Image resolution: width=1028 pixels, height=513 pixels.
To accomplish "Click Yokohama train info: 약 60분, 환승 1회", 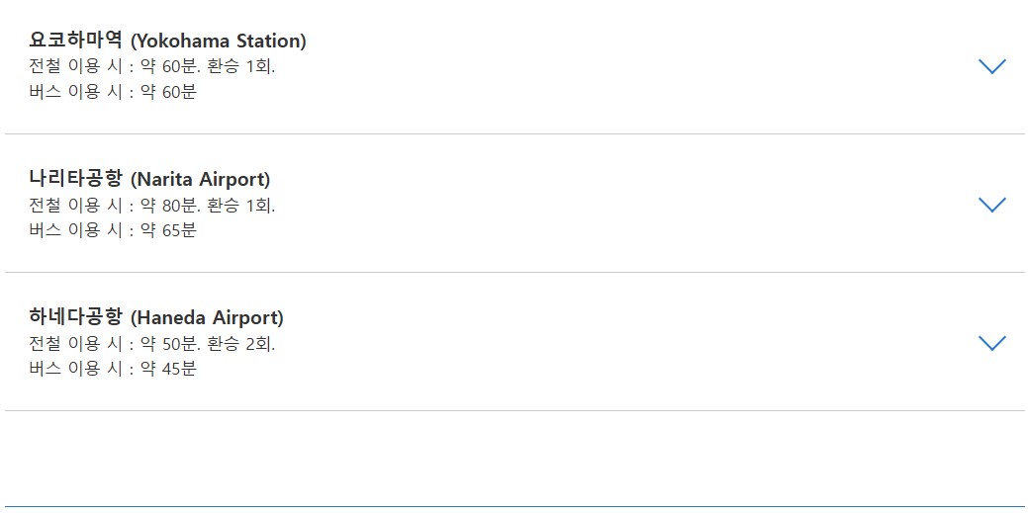I will coord(152,67).
